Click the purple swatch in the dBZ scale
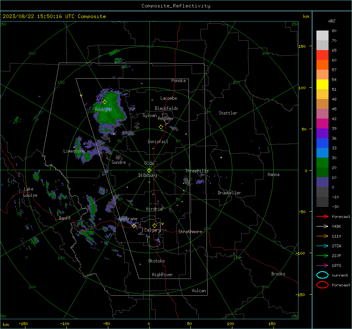Image resolution: width=352 pixels, height=329 pixels. tap(322, 133)
